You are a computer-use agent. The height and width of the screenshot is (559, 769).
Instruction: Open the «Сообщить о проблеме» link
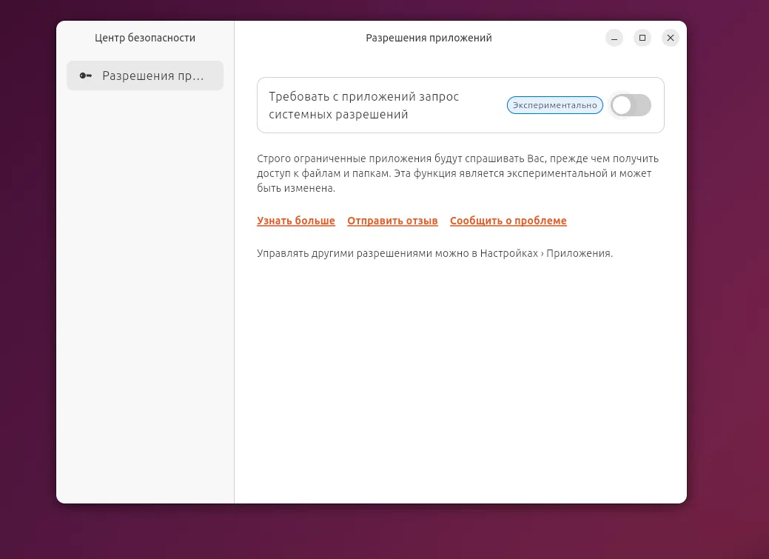[x=508, y=221]
